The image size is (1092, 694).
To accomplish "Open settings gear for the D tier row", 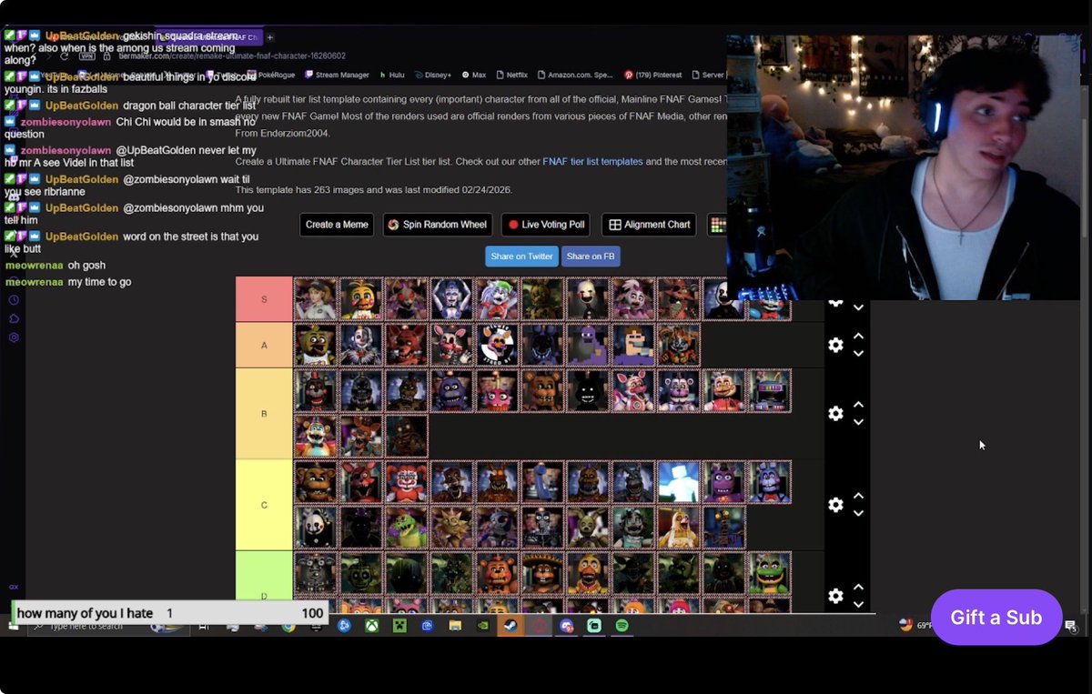I will point(835,596).
